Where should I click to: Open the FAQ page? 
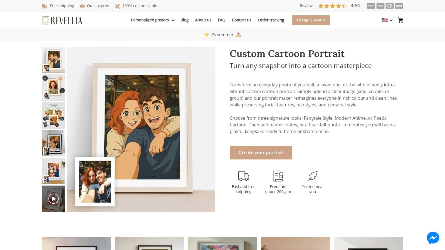point(221,20)
